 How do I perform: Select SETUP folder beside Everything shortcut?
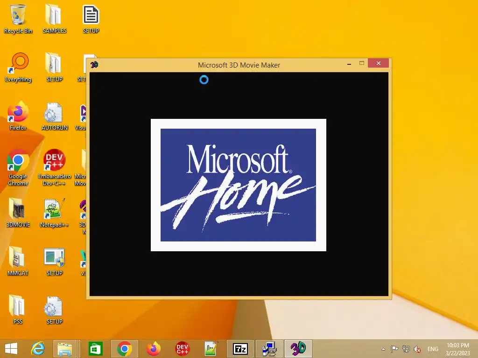54,67
